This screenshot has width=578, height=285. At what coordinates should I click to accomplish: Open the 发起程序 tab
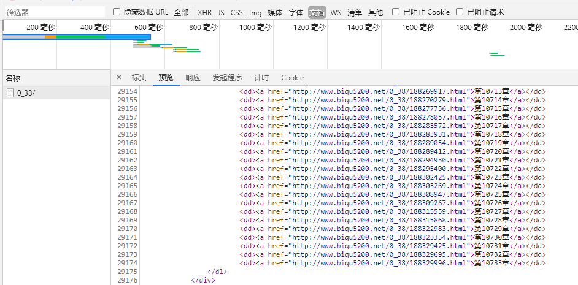[x=227, y=78]
